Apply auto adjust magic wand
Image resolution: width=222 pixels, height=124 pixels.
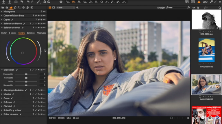pos(38,2)
